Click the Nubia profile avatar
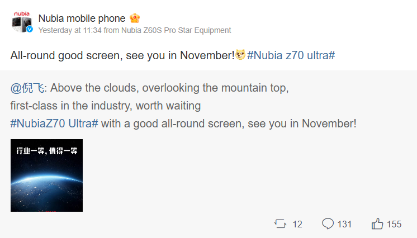The image size is (417, 238). (21, 22)
